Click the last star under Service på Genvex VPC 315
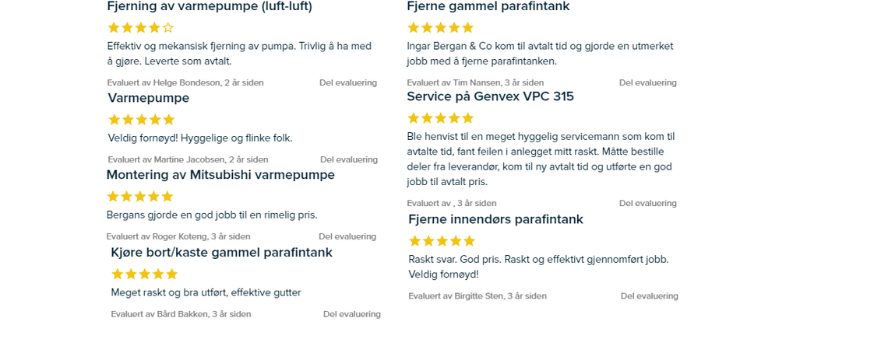The height and width of the screenshot is (339, 888). click(x=467, y=118)
